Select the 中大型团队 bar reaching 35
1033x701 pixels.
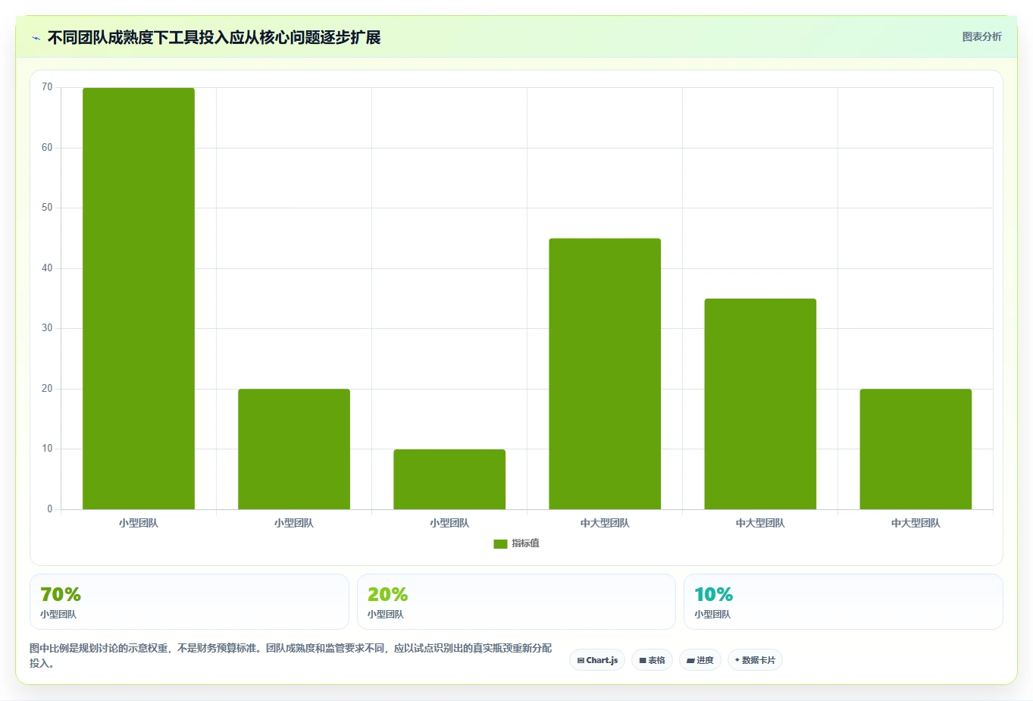(760, 404)
